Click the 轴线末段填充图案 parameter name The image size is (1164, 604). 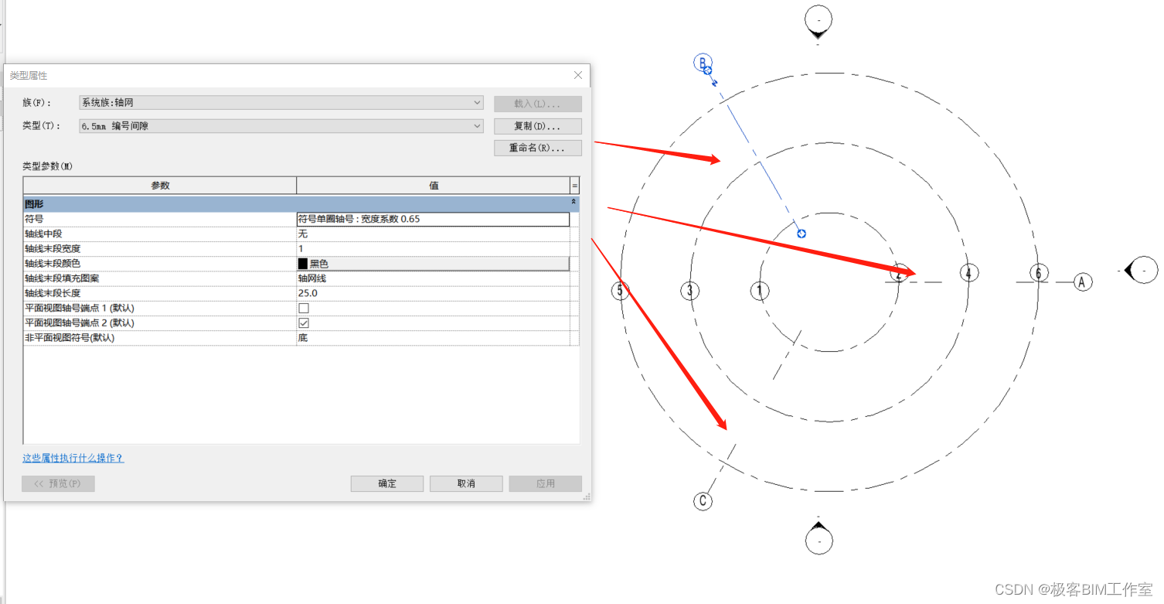[x=160, y=278]
